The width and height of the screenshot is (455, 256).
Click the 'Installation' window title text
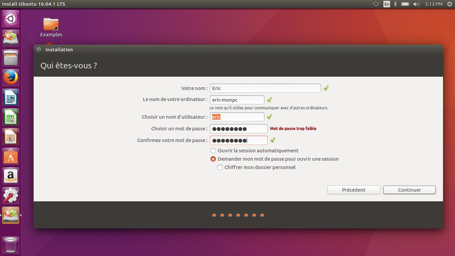click(x=59, y=49)
